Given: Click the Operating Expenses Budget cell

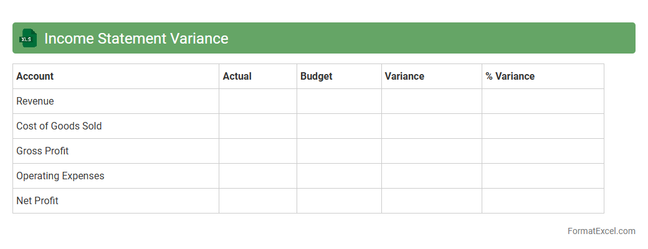Looking at the screenshot, I should point(339,176).
